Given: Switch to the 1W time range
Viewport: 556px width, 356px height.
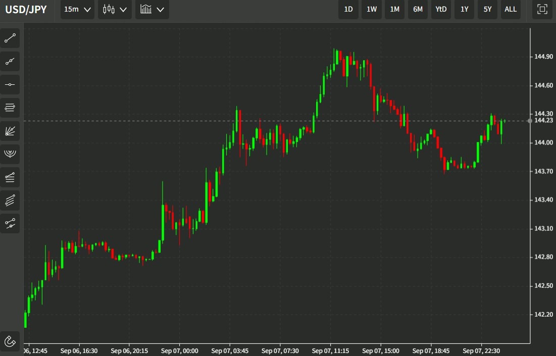Looking at the screenshot, I should click(372, 9).
